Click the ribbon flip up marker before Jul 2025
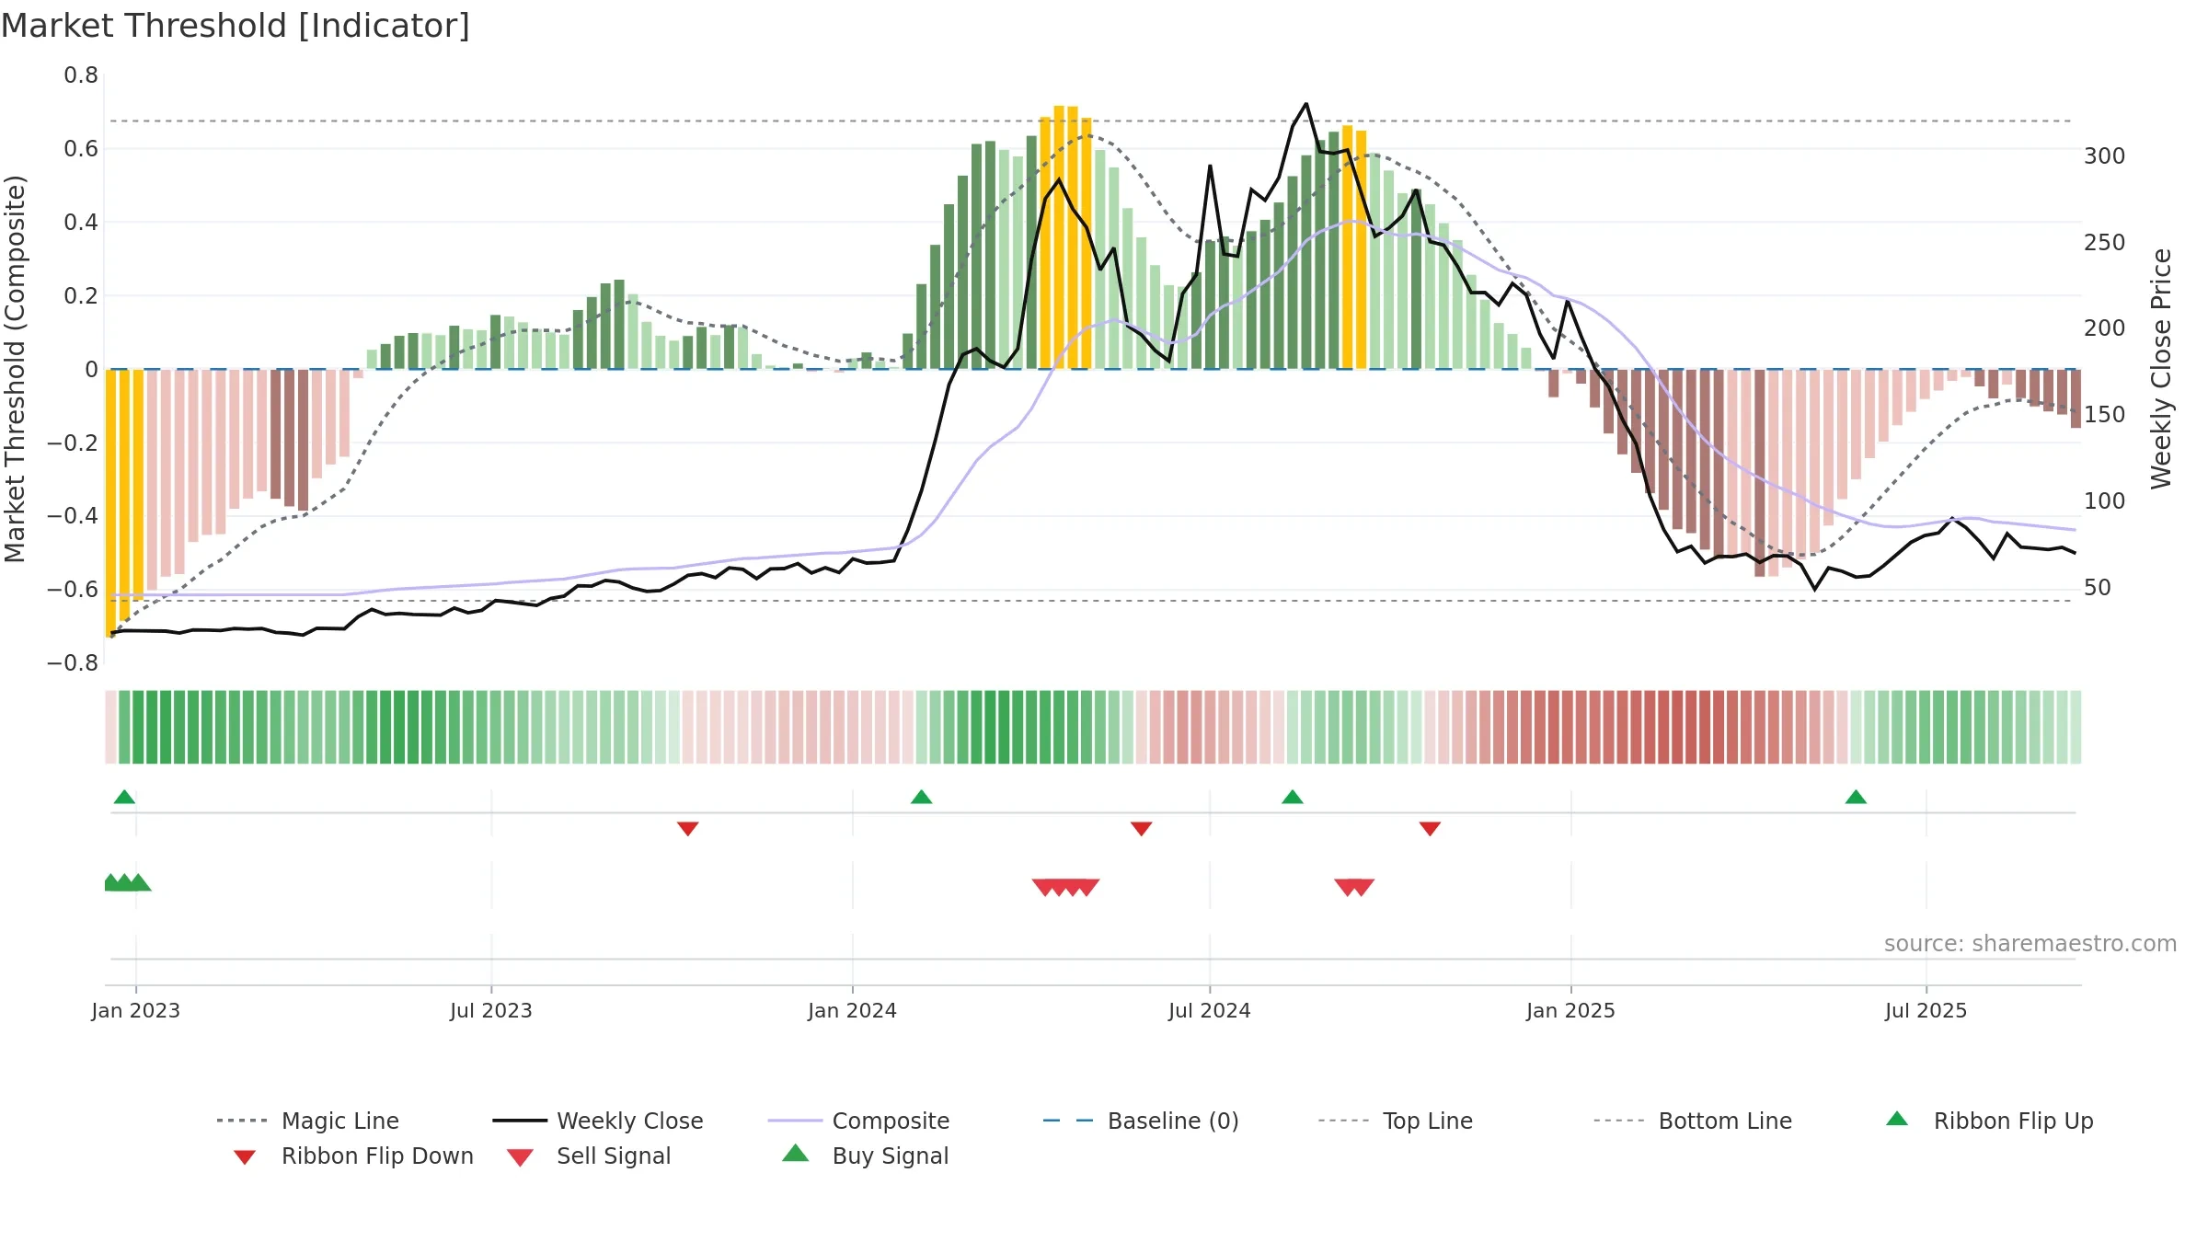Screen dimensions: 2208x1242 (1856, 797)
